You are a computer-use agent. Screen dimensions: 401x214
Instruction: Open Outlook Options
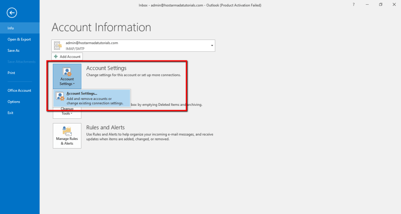click(20, 102)
